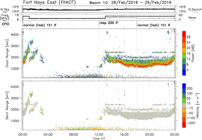Click the '18' frequency axis tick label
Viewport: 202px width, 140px height.
point(17,15)
